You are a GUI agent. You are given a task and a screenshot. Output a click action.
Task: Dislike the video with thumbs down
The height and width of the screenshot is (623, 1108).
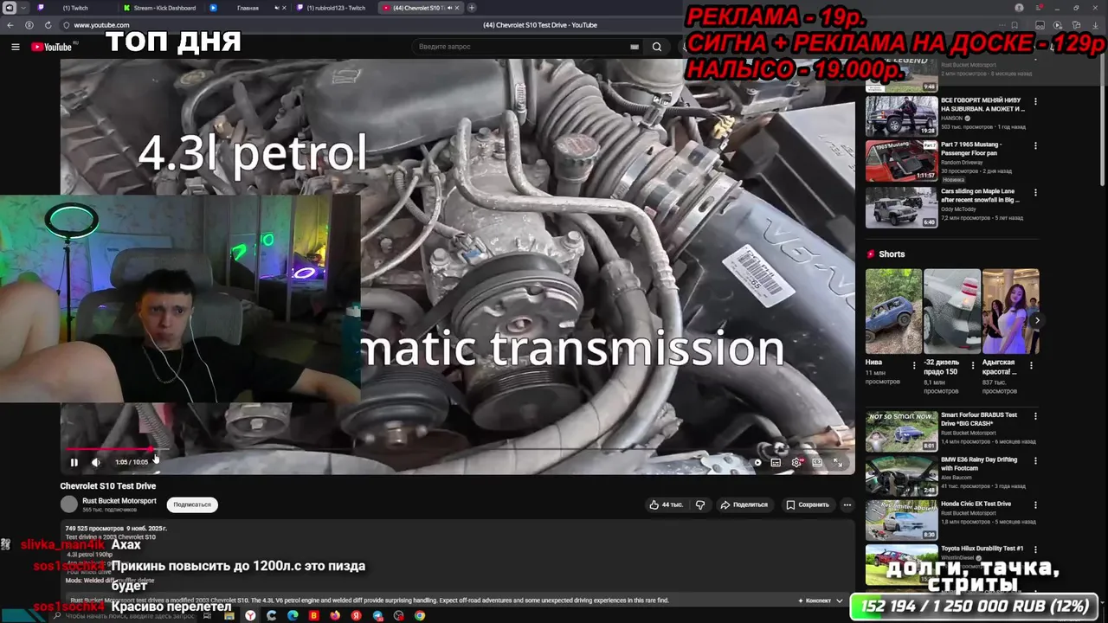tap(700, 504)
